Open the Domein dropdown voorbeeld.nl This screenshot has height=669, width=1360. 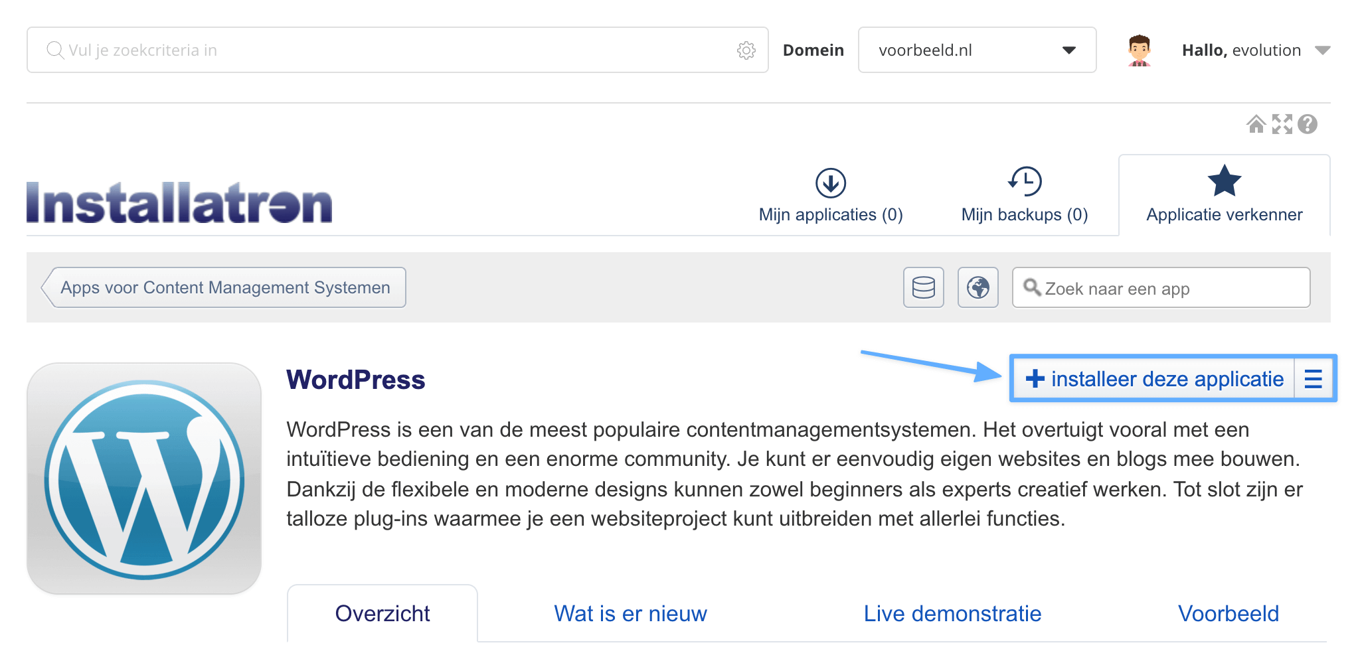[x=977, y=50]
